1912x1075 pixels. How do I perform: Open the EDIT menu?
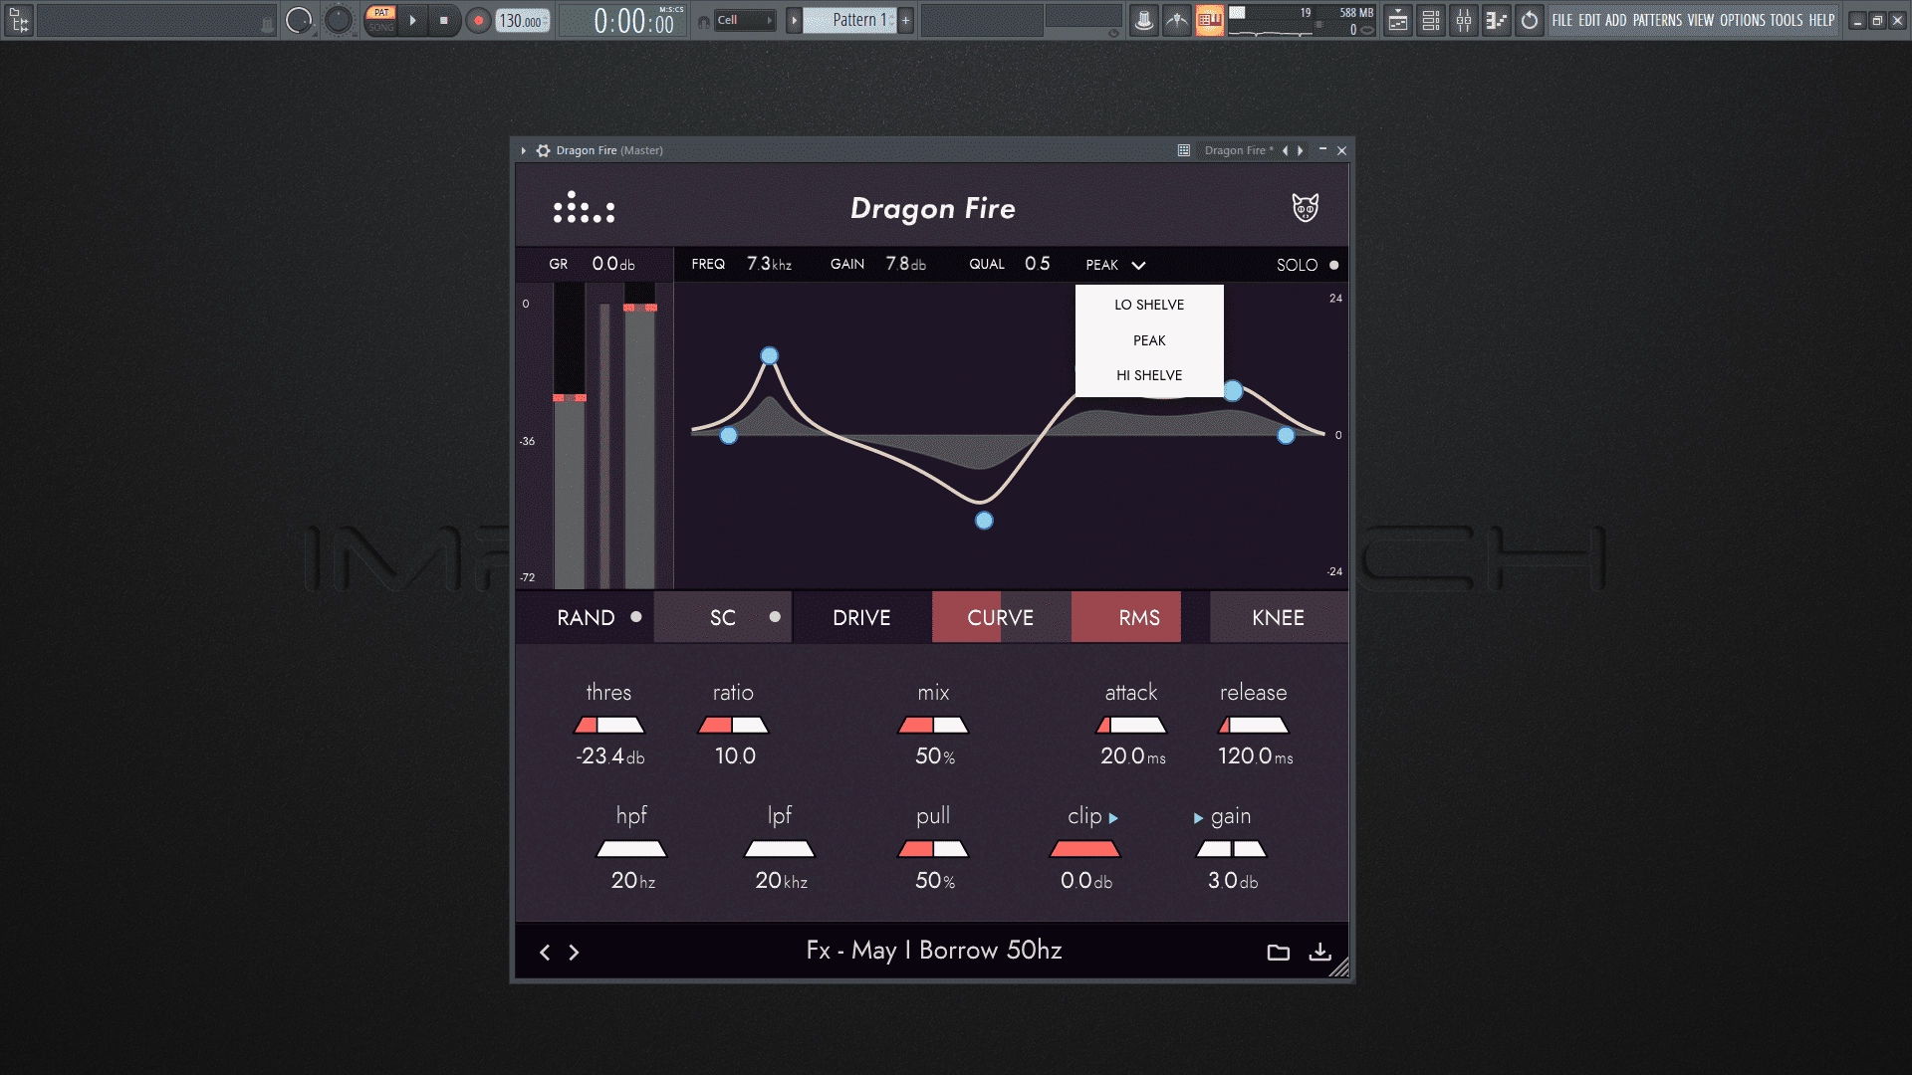click(x=1589, y=20)
